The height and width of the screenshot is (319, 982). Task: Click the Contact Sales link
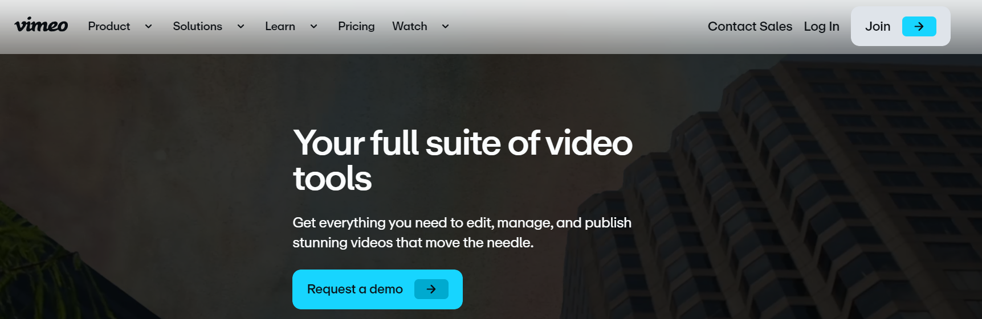[x=749, y=26]
